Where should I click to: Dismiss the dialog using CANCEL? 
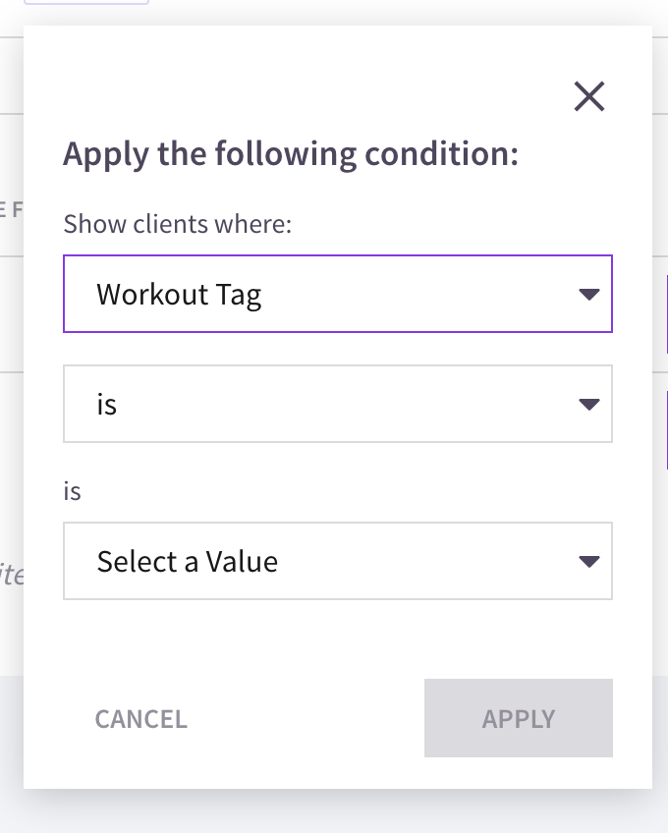140,718
